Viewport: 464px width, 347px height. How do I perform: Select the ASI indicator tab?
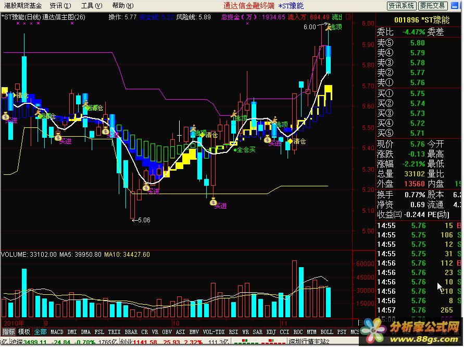pyautogui.click(x=181, y=332)
